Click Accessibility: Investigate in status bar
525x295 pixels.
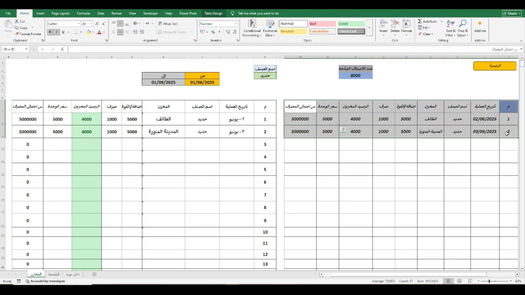pyautogui.click(x=46, y=281)
